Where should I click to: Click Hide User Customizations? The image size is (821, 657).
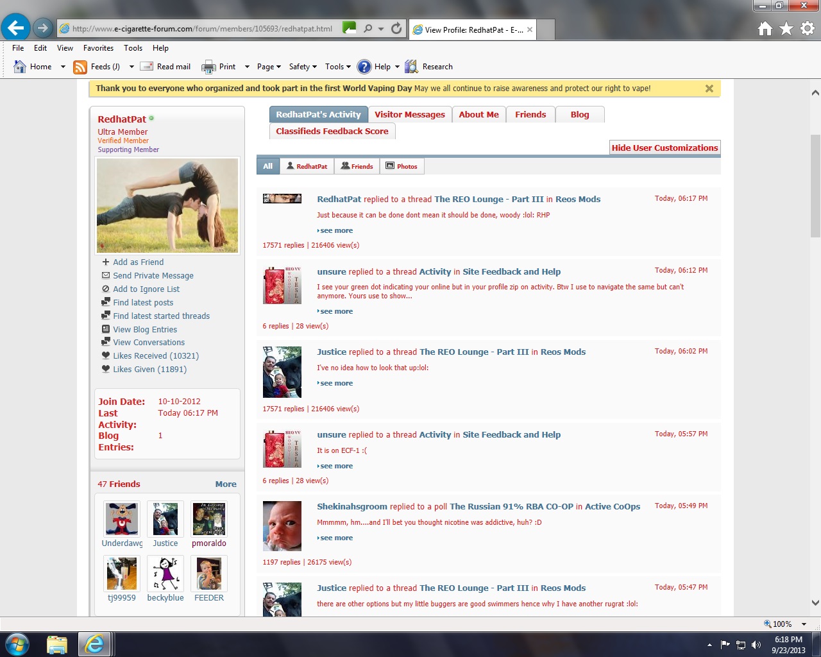coord(664,148)
